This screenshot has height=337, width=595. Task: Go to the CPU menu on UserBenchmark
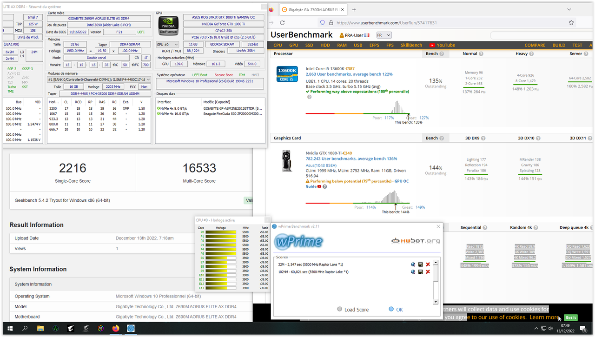click(278, 45)
